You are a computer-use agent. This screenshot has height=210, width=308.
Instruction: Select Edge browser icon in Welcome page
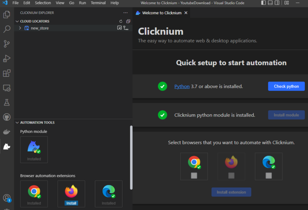click(x=269, y=162)
